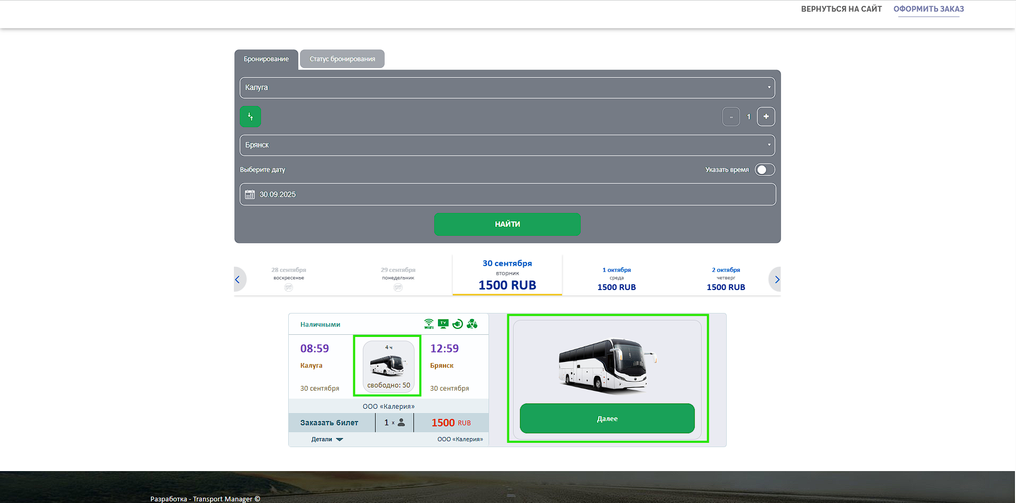1016x503 pixels.
Task: Click the 'Далее' button
Action: [x=607, y=418]
